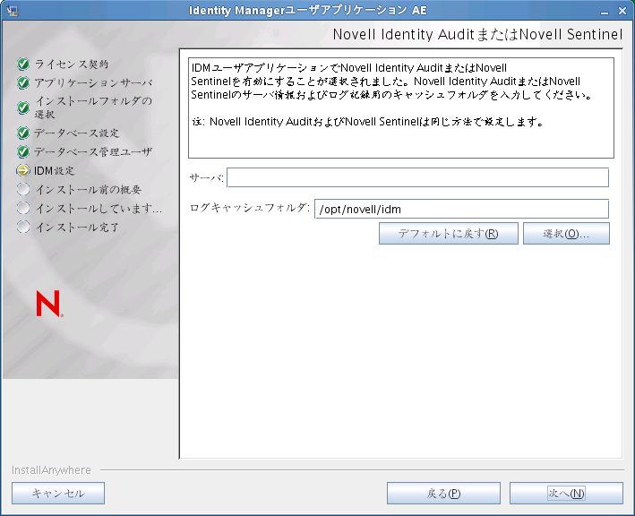Viewport: 635px width, 516px height.
Task: Go back with 戻る(P) button
Action: click(x=443, y=493)
